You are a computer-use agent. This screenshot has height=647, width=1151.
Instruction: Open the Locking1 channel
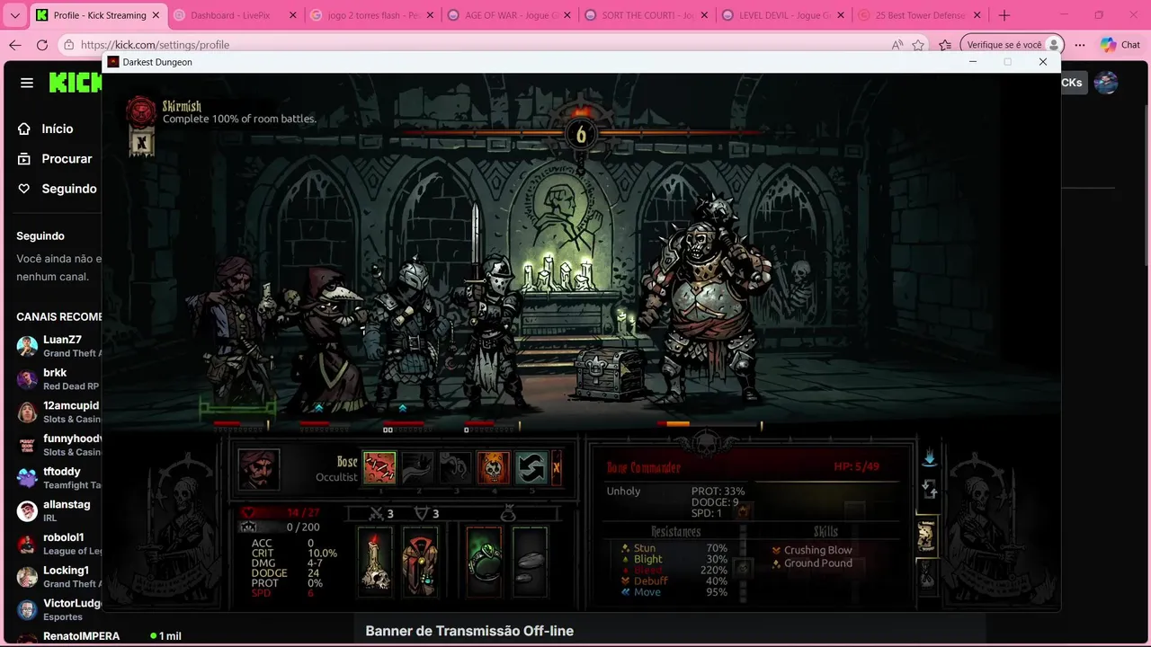pyautogui.click(x=58, y=576)
